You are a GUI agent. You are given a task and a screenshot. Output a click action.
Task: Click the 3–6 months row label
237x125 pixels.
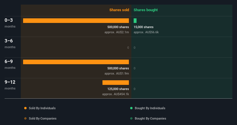click(10, 44)
